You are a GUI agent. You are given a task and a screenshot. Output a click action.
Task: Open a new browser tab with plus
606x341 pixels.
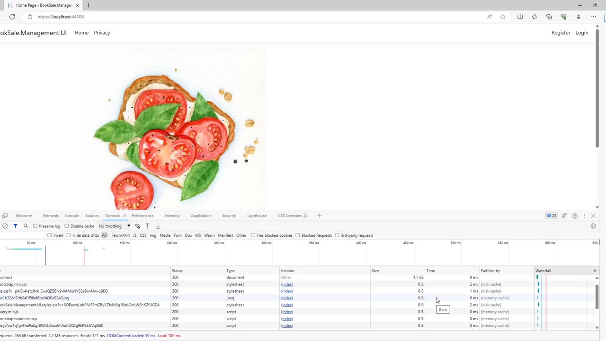[x=88, y=5]
